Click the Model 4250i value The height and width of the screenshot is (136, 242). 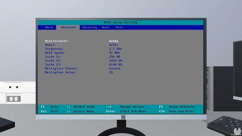113,45
